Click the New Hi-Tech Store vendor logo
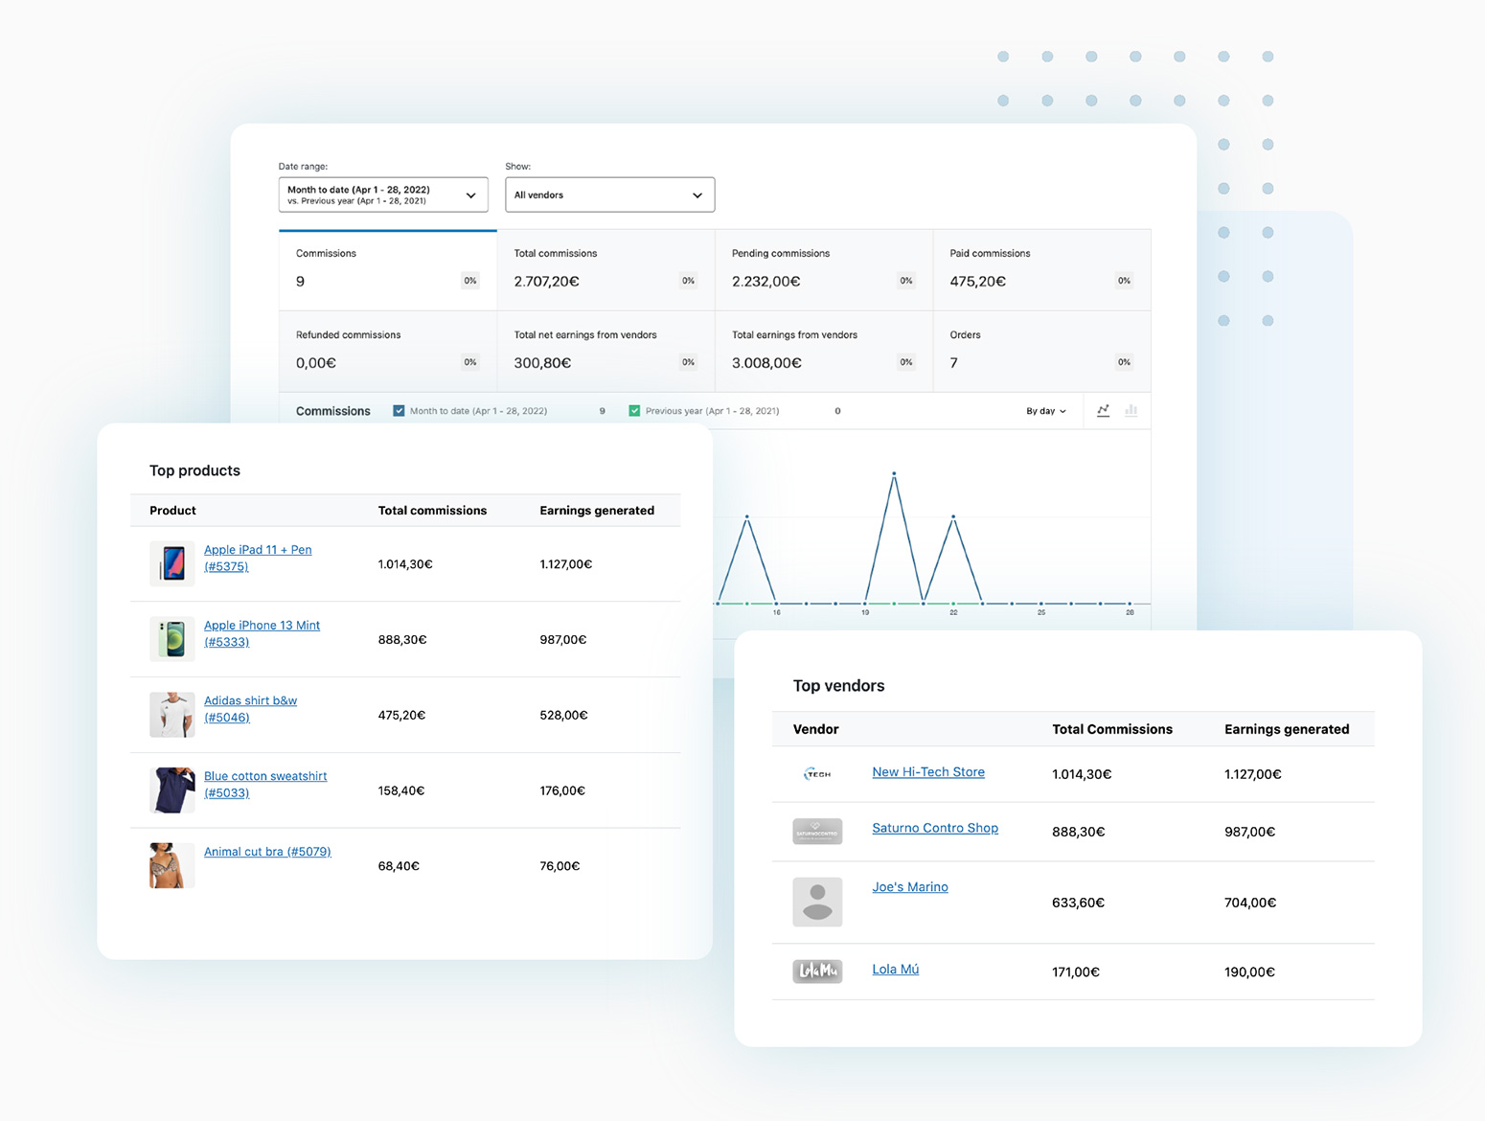Image resolution: width=1485 pixels, height=1121 pixels. 816,773
